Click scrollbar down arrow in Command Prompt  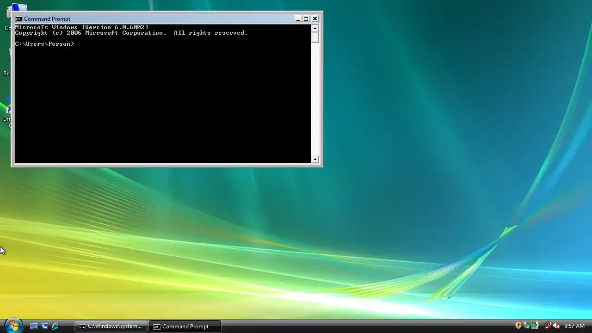(x=315, y=160)
